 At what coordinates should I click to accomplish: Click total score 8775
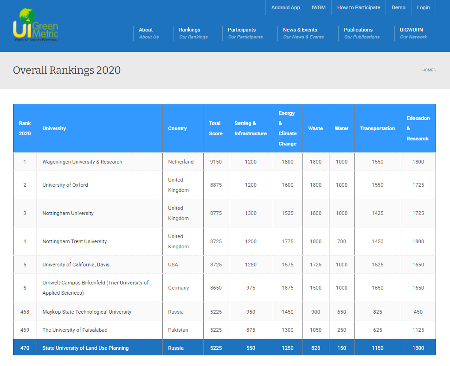(x=216, y=213)
